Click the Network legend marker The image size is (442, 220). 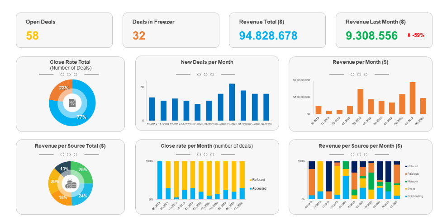coord(405,181)
